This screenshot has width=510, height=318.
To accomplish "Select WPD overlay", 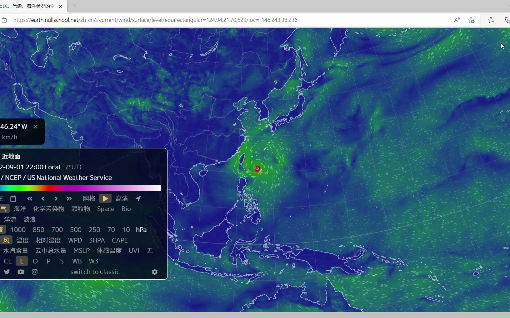I will pyautogui.click(x=75, y=240).
